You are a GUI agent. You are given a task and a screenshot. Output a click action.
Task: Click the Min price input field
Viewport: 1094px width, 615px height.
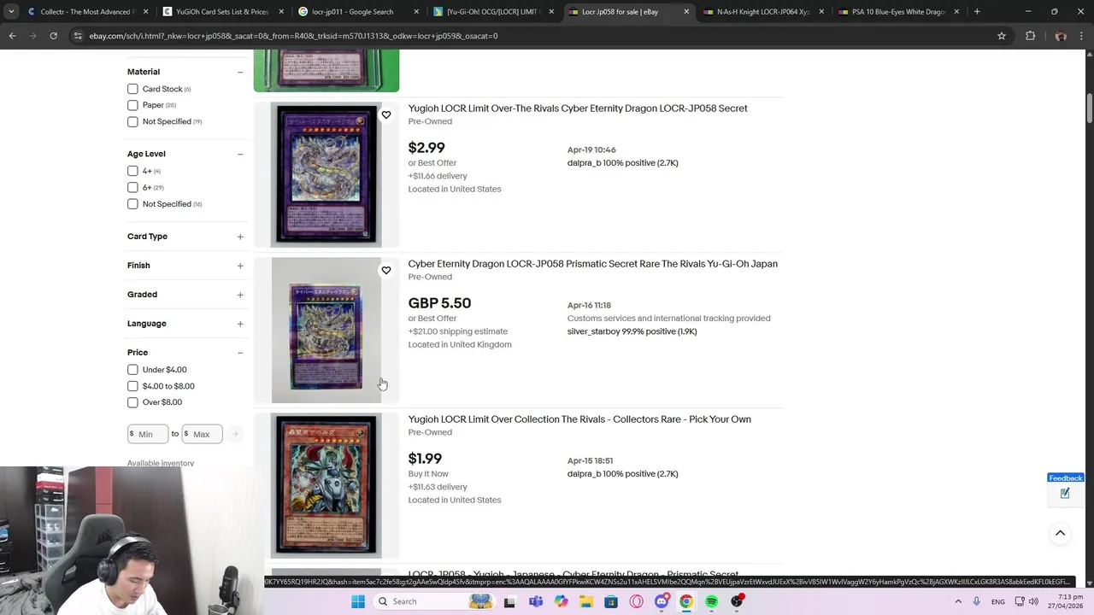tap(148, 434)
